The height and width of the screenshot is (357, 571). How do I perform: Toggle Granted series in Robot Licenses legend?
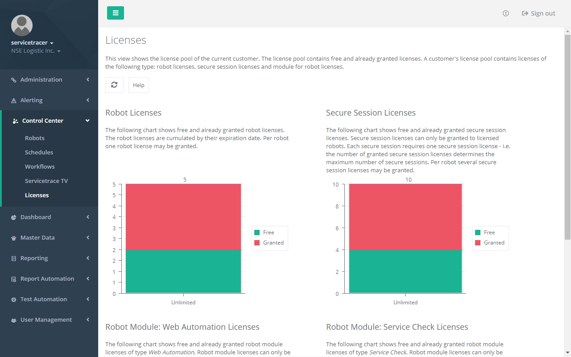(269, 243)
